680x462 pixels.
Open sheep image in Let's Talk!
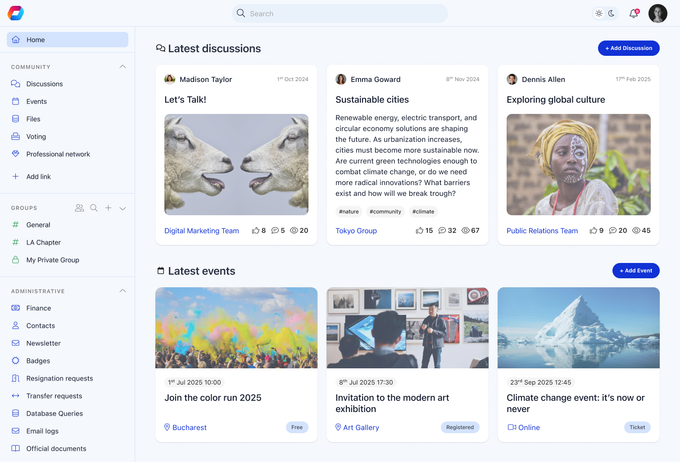click(x=236, y=164)
